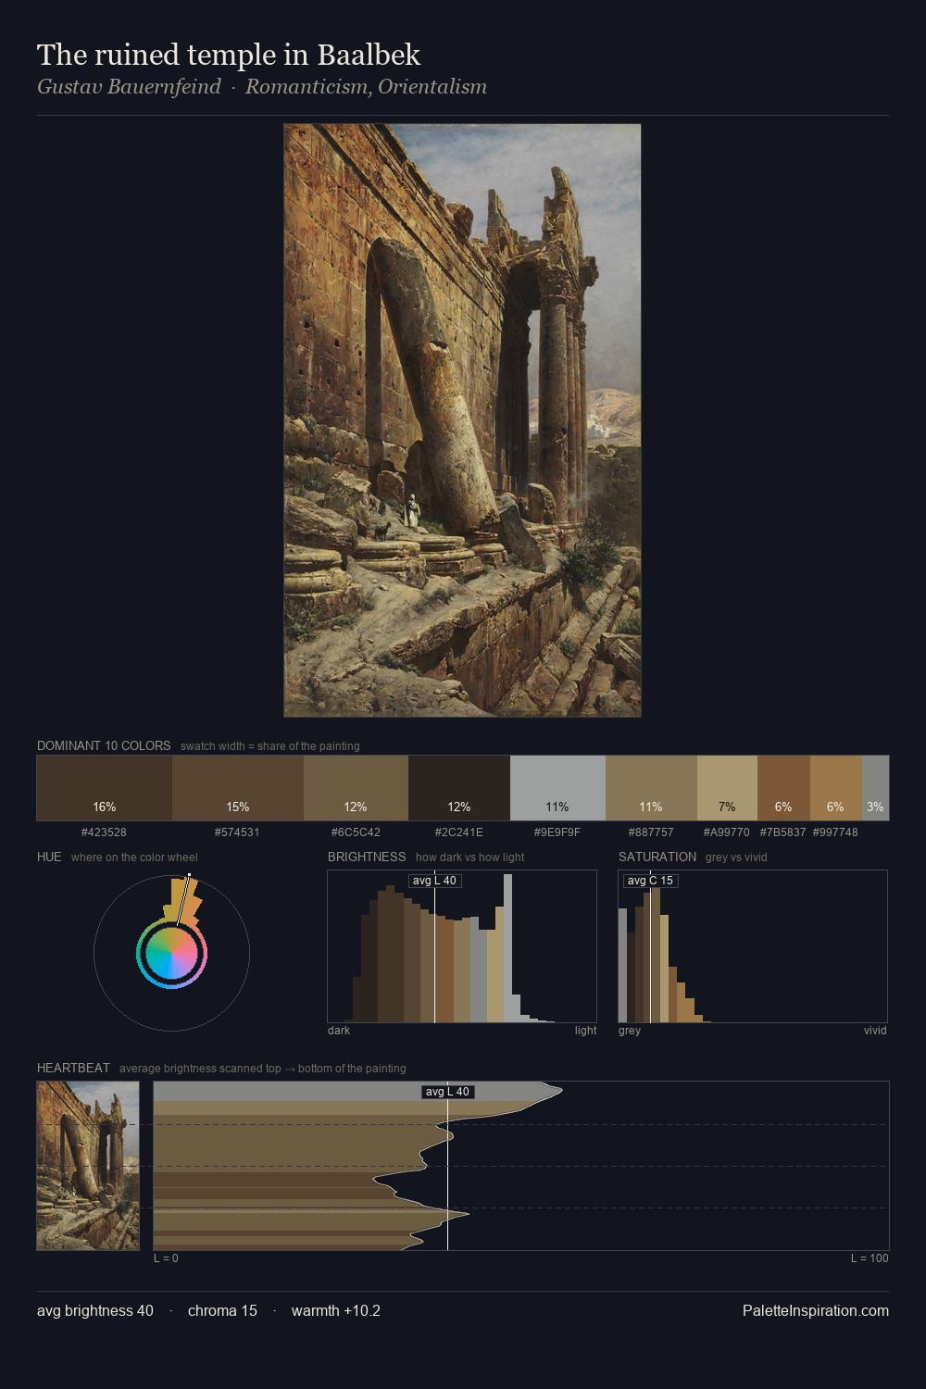Click the avg L 40 label in Heartbeat
This screenshot has height=1389, width=926.
coord(447,1092)
